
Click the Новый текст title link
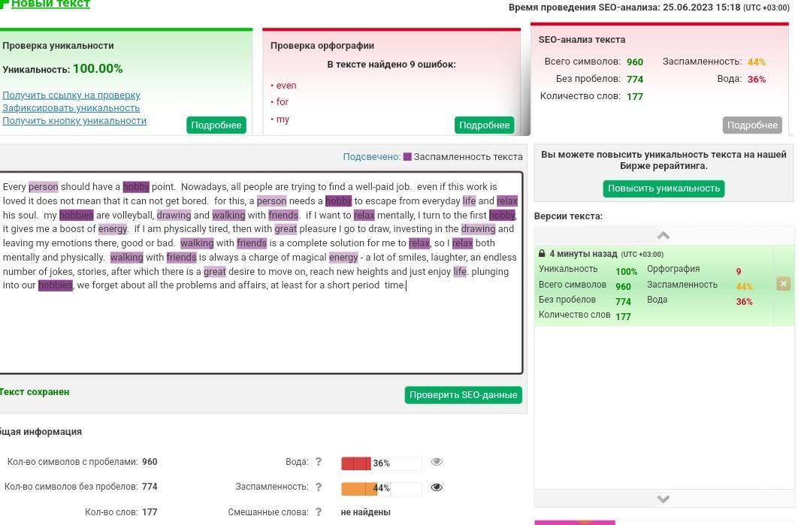point(50,4)
